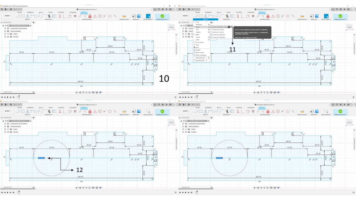Screen dimensions: 356x200
Task: Choose 'Círculo de diámetro central' in top-right menu
Action: (221, 27)
